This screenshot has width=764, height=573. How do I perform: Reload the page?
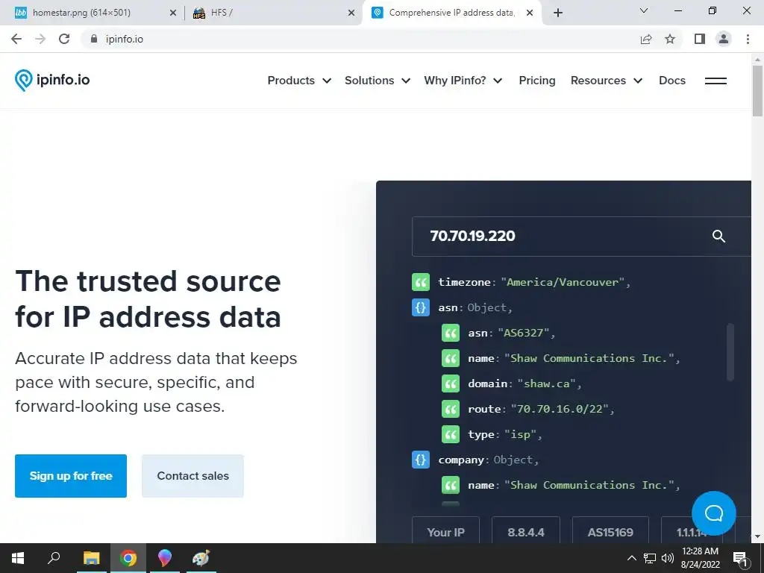click(64, 39)
